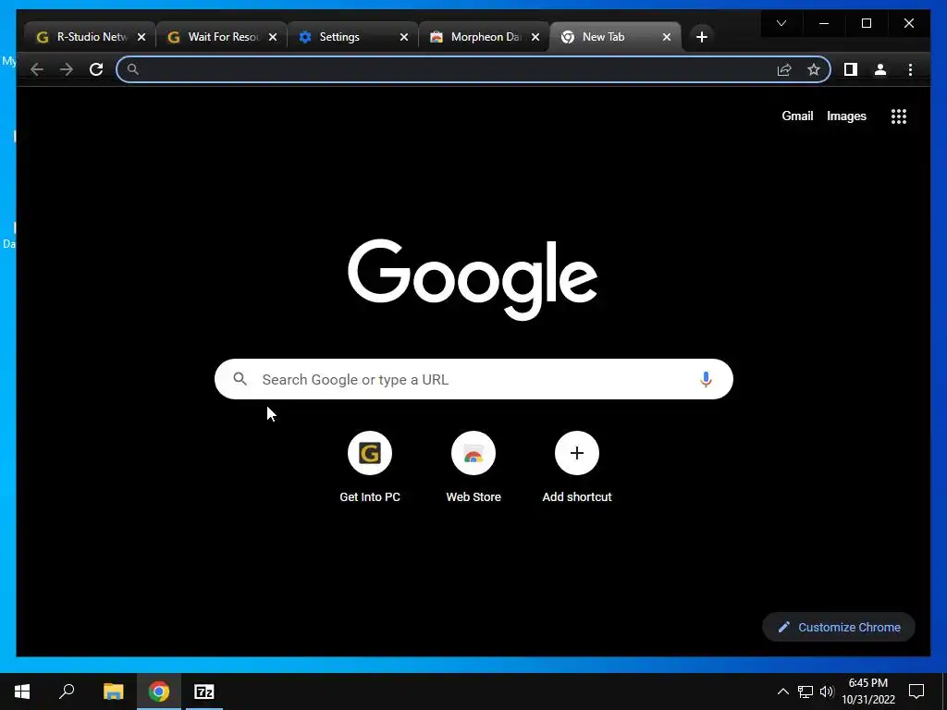Screen dimensions: 947x710
Task: Open the Chrome side panel
Action: pos(851,69)
